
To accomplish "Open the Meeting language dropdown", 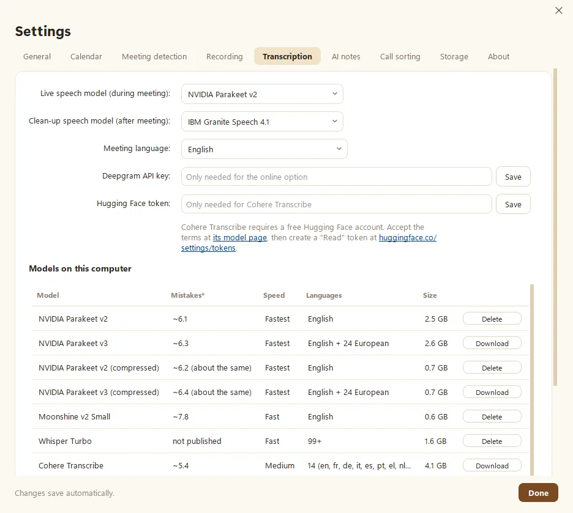I will pyautogui.click(x=264, y=149).
